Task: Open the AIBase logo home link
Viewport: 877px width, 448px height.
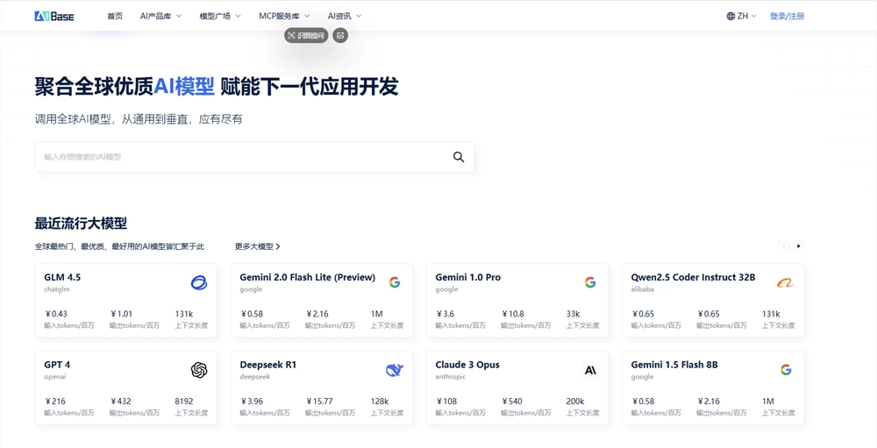Action: pos(54,17)
